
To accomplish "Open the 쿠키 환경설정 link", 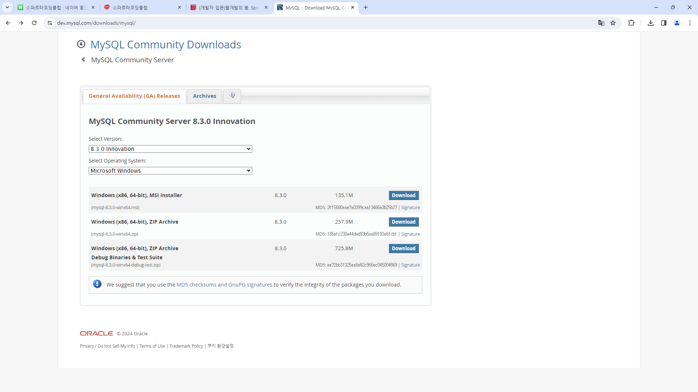I will pyautogui.click(x=220, y=346).
